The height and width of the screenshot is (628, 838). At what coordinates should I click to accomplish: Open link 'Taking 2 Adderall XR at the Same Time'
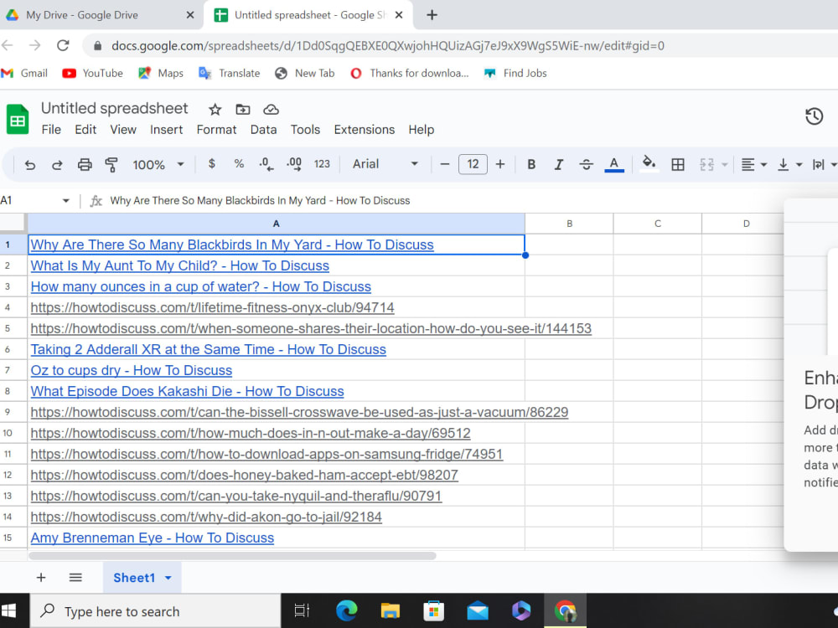point(208,349)
